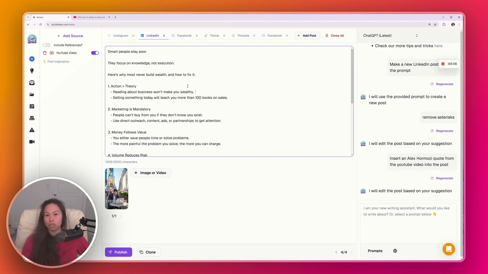This screenshot has height=274, width=488.
Task: Switch to the Threads post tab
Action: 241,36
